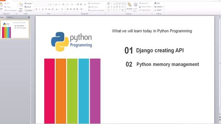The image size is (221, 124).
Task: Select the 5-Point Star shape
Action: pos(122,10)
